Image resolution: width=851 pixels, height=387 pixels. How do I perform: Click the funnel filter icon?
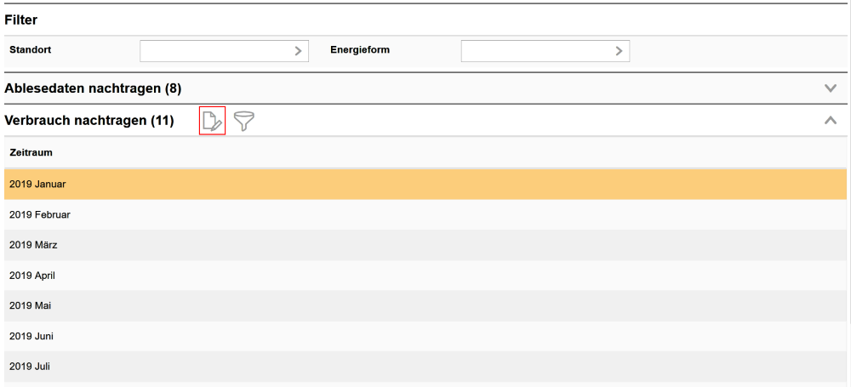[x=244, y=122]
